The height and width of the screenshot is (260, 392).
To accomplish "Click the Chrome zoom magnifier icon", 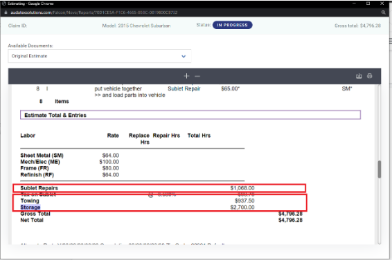I will click(x=383, y=12).
